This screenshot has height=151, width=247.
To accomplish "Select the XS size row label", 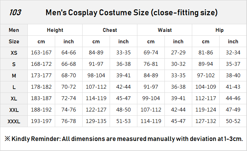I will (14, 53).
